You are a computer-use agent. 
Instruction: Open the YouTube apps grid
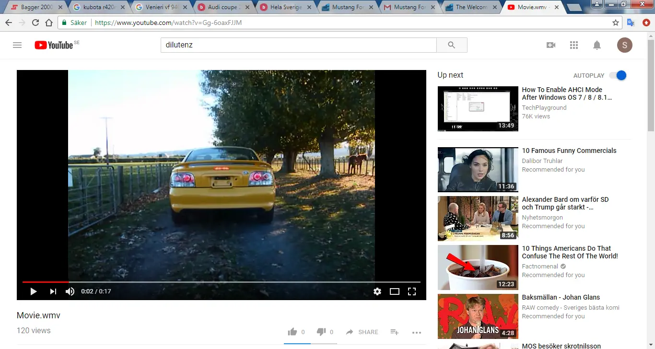click(574, 45)
